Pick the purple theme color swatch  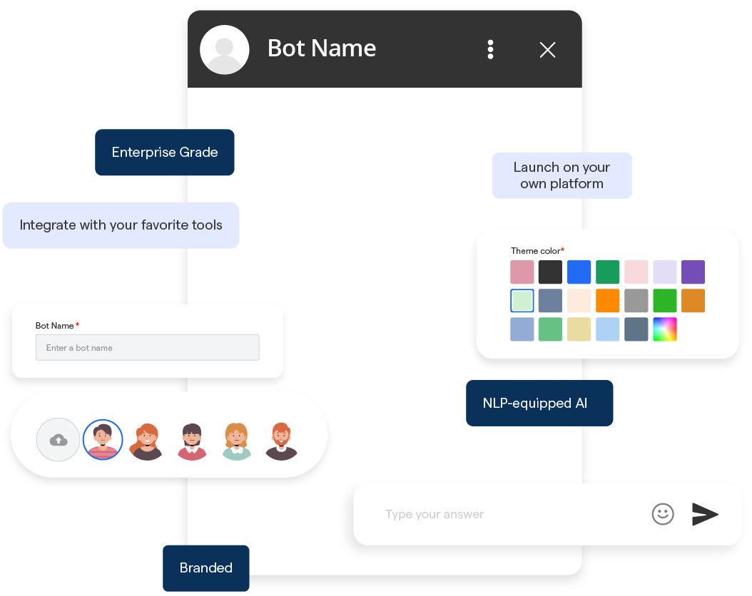693,272
